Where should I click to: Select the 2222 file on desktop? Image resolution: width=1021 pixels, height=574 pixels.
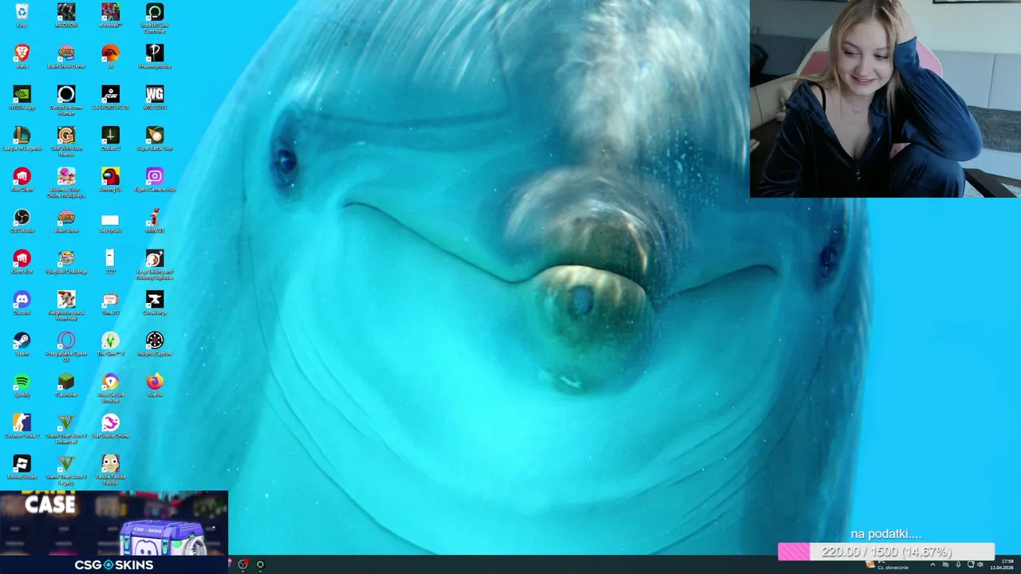click(x=110, y=261)
